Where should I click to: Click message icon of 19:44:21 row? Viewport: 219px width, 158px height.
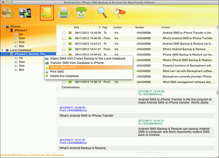pyautogui.click(x=70, y=44)
